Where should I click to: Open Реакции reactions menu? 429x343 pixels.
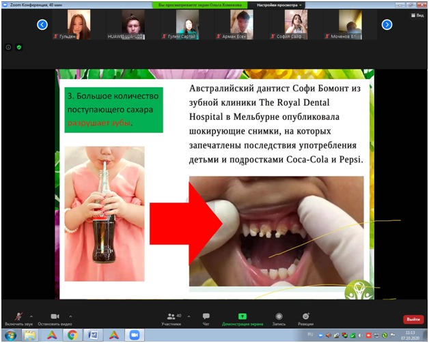tap(305, 318)
